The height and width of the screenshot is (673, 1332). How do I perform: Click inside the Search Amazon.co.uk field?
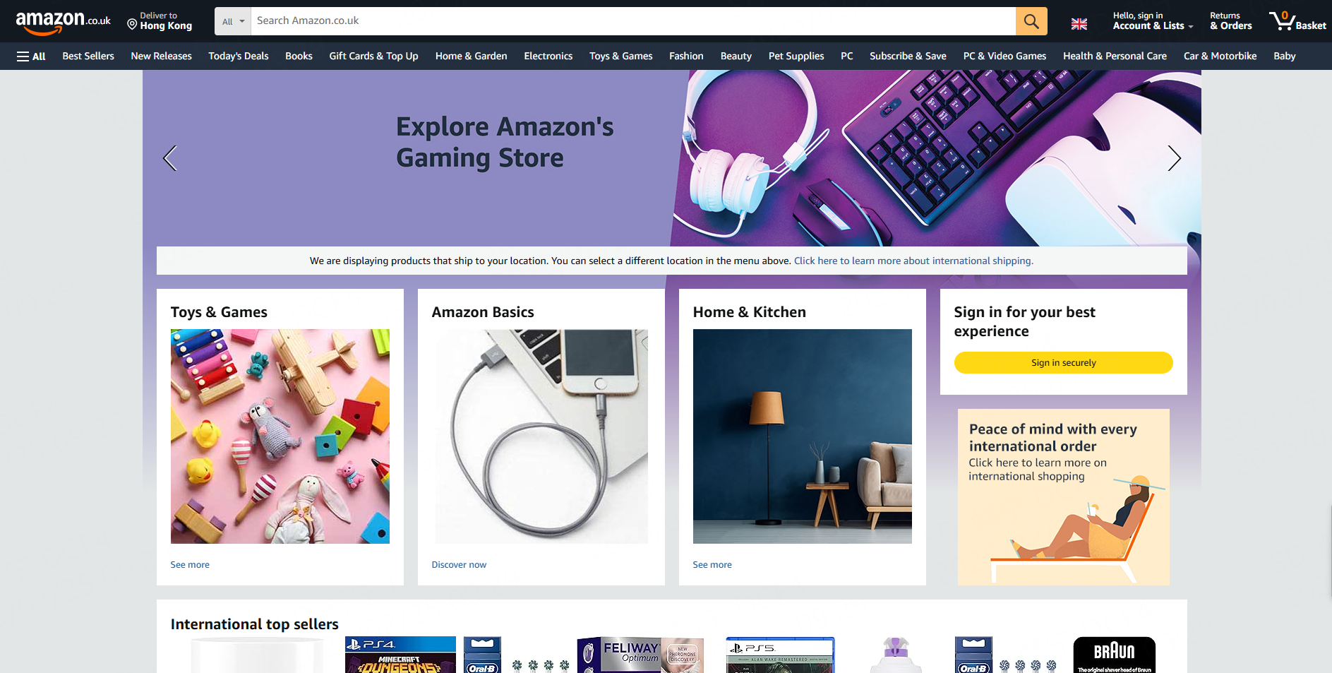(633, 21)
